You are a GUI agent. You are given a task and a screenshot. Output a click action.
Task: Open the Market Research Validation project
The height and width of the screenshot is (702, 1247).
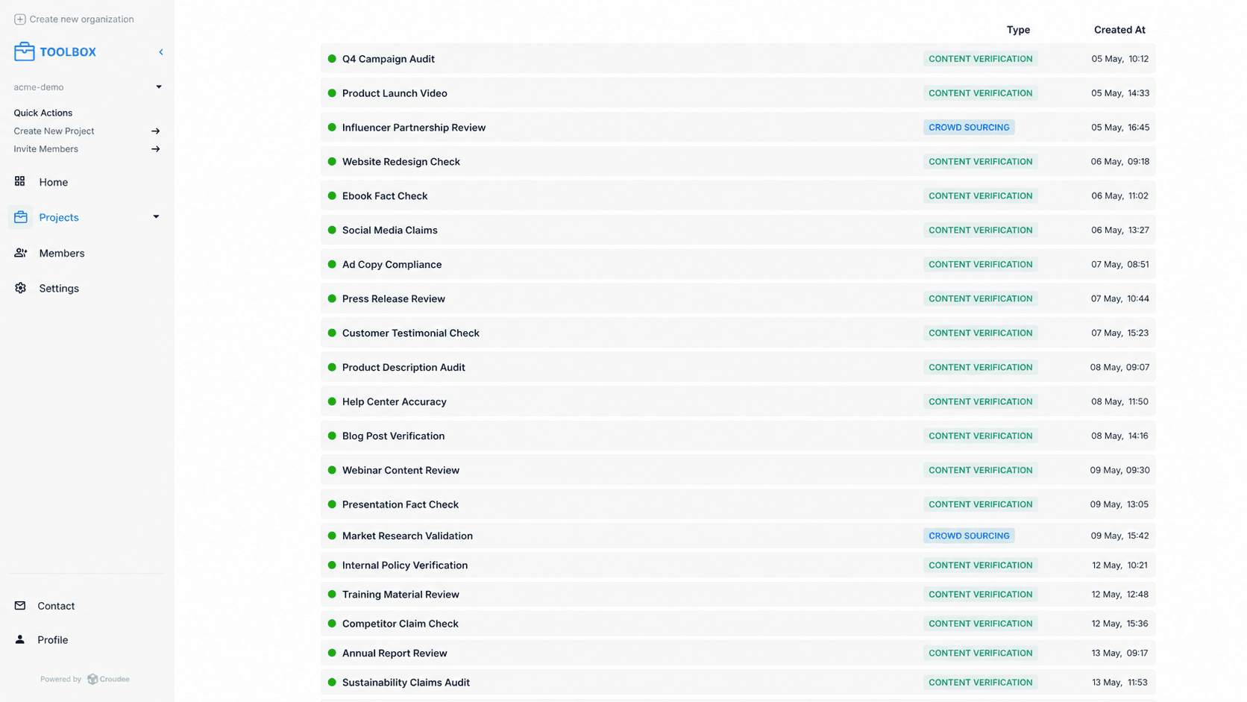point(738,536)
